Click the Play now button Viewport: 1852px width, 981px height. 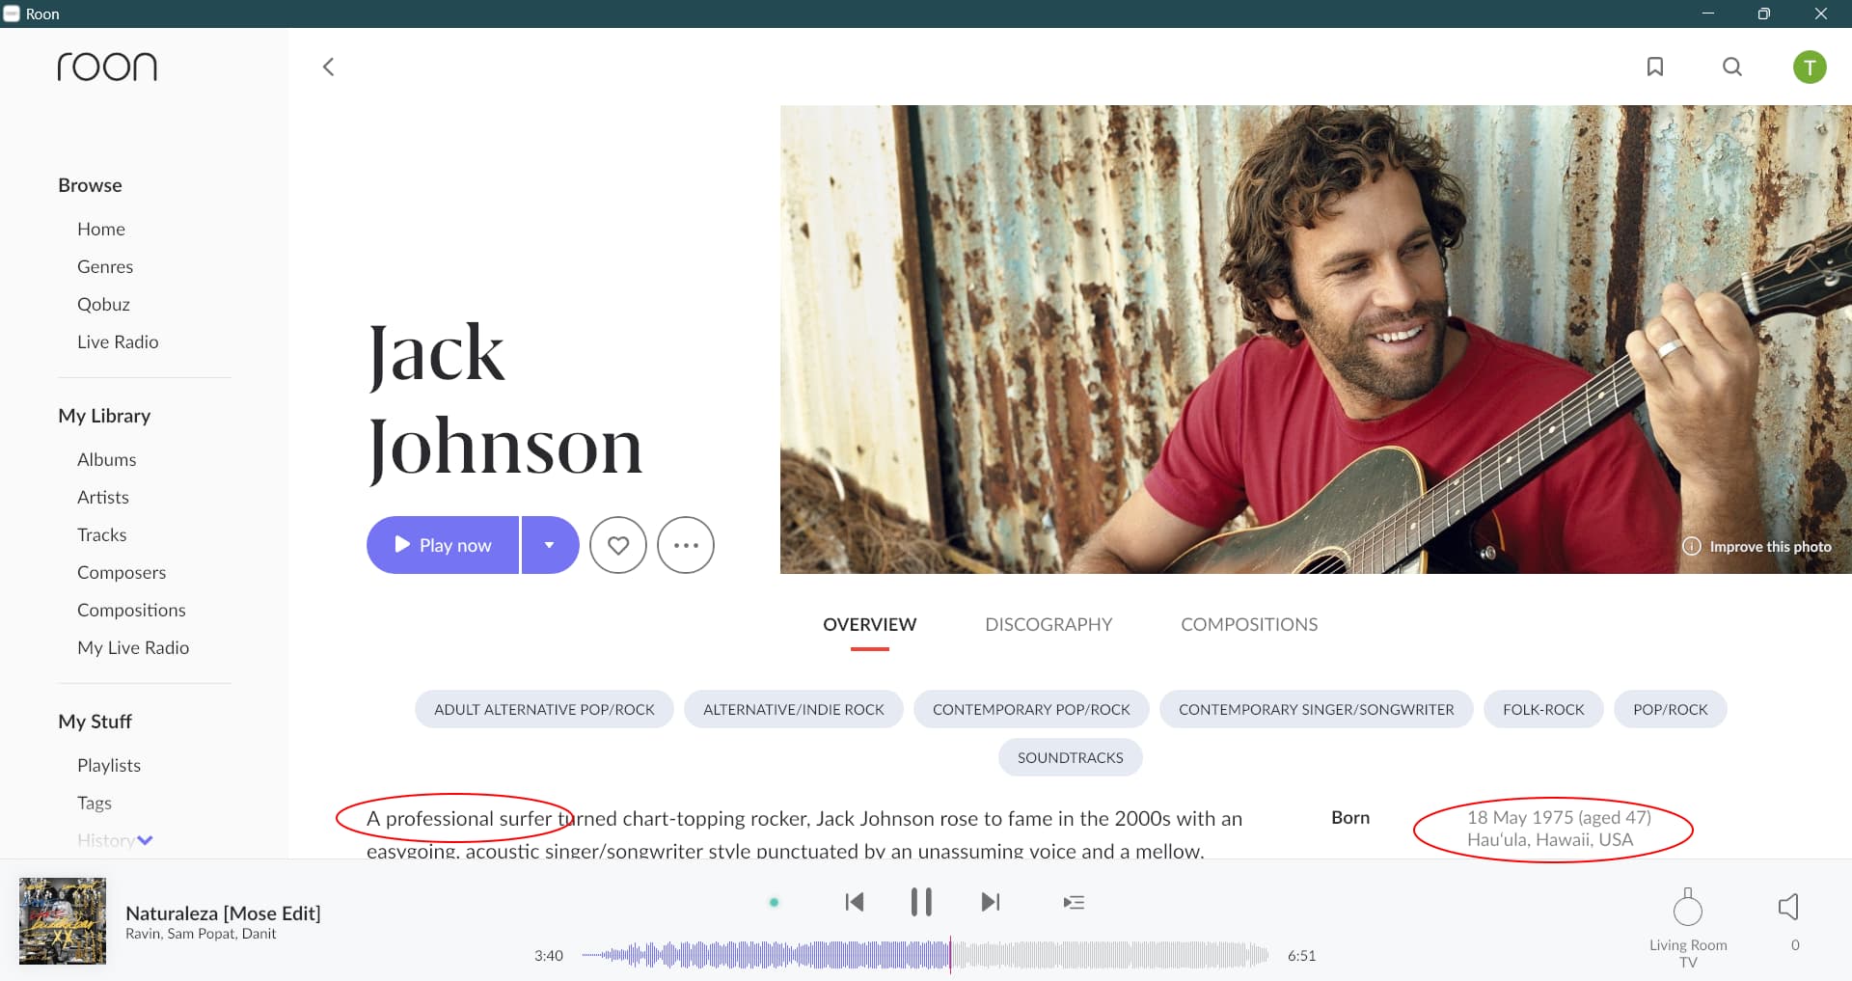[443, 545]
